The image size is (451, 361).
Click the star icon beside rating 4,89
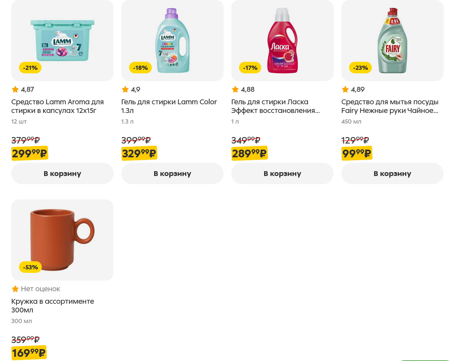click(345, 89)
